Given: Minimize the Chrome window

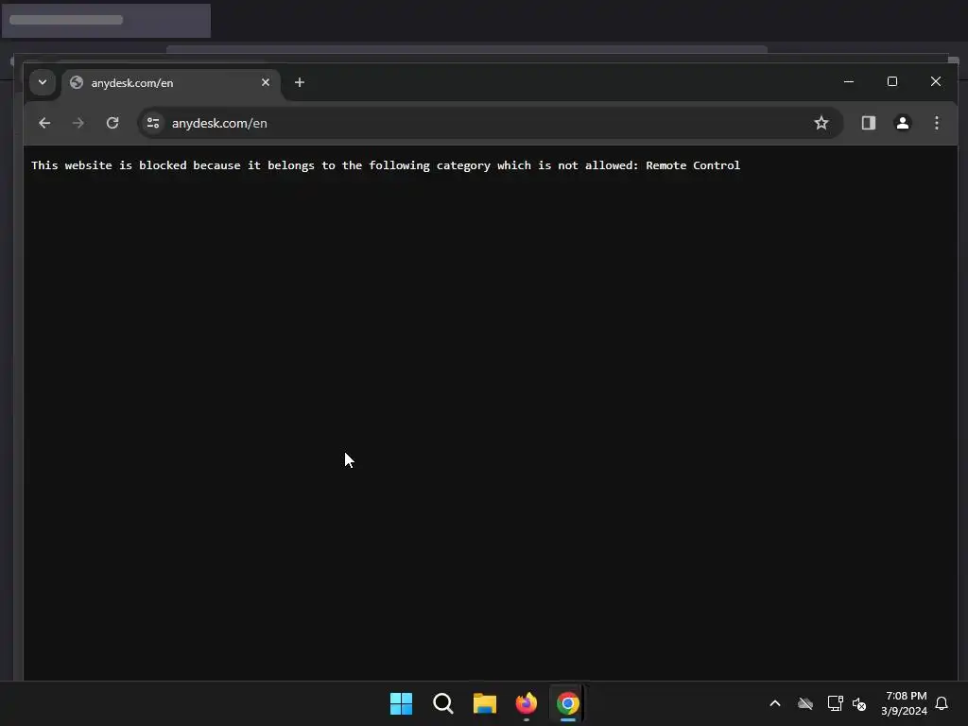Looking at the screenshot, I should pos(849,81).
